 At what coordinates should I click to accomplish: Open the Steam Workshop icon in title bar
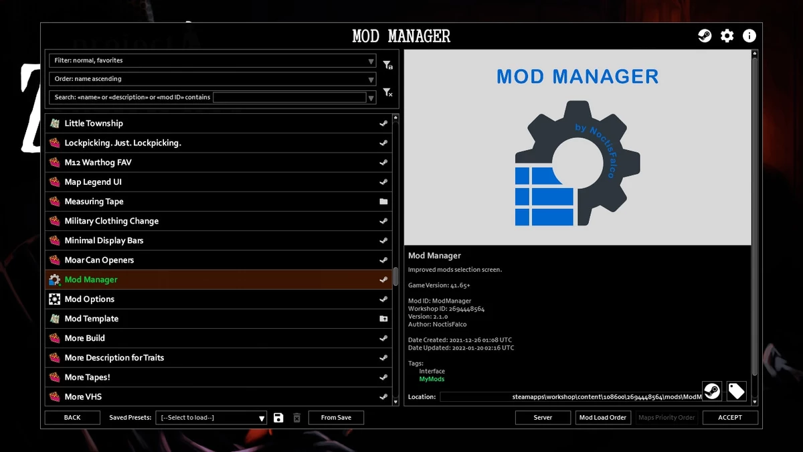pyautogui.click(x=705, y=36)
